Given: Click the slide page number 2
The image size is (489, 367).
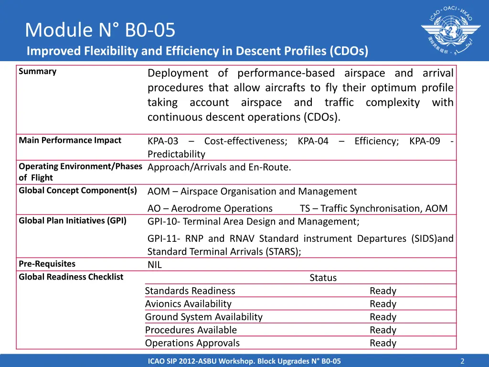Looking at the screenshot, I should [462, 361].
